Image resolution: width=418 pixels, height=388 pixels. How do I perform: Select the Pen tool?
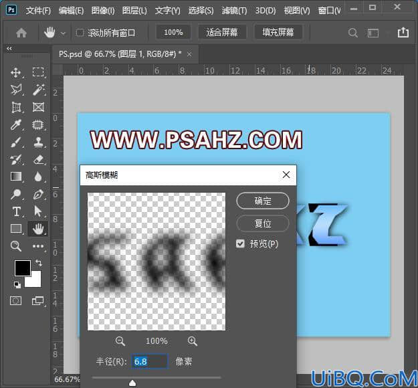pyautogui.click(x=38, y=194)
